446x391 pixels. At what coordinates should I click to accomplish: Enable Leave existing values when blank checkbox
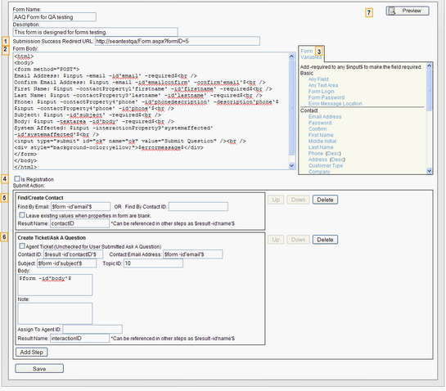(x=22, y=215)
